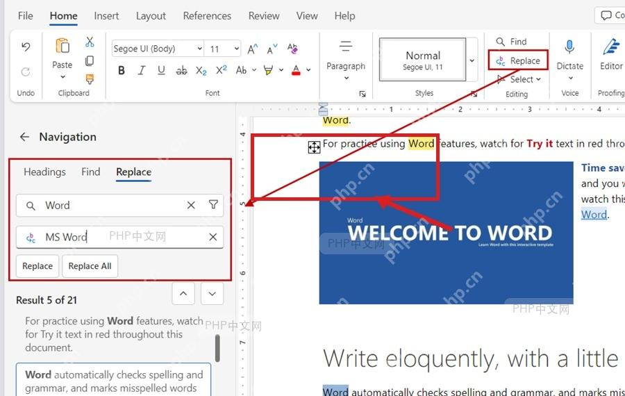The image size is (625, 396).
Task: Open highlight color dropdown arrow
Action: pos(281,70)
